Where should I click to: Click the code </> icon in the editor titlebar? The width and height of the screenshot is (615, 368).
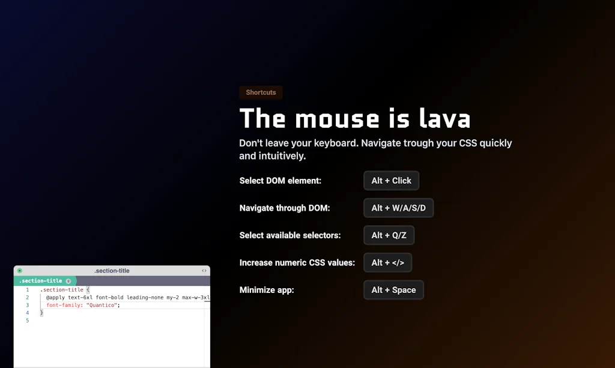pyautogui.click(x=204, y=271)
